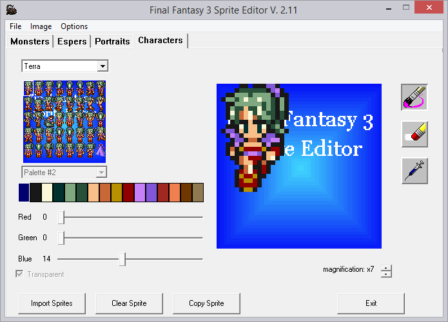Increase magnification with the up arrow
This screenshot has height=322, width=448.
tap(386, 268)
